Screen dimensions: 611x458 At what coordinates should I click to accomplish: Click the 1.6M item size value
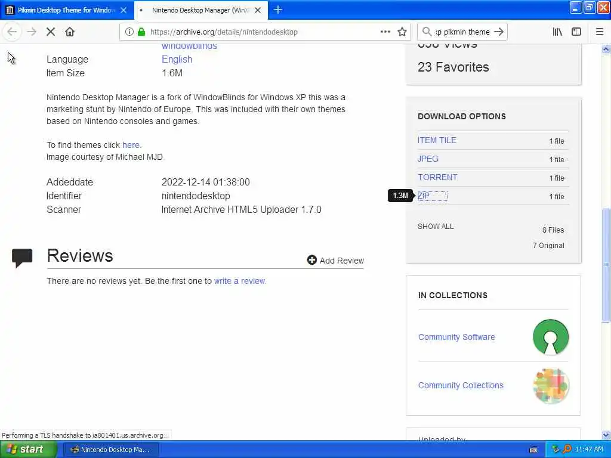[x=172, y=73]
